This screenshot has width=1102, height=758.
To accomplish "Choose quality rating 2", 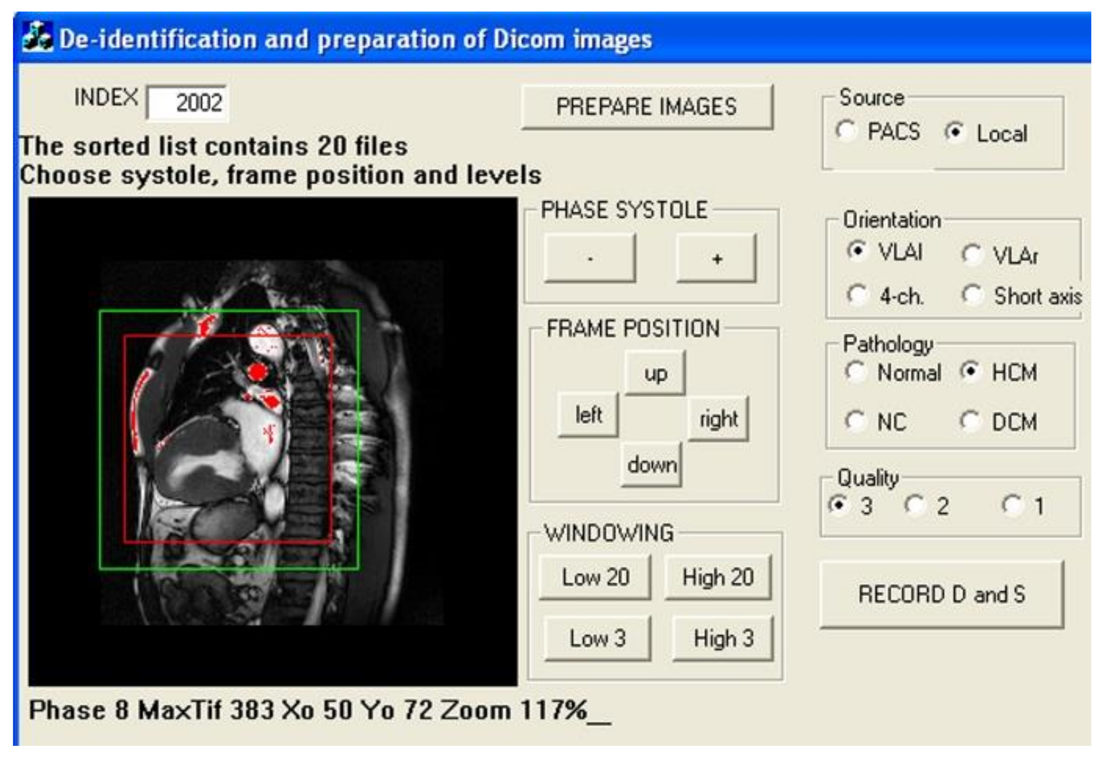I will tap(914, 505).
